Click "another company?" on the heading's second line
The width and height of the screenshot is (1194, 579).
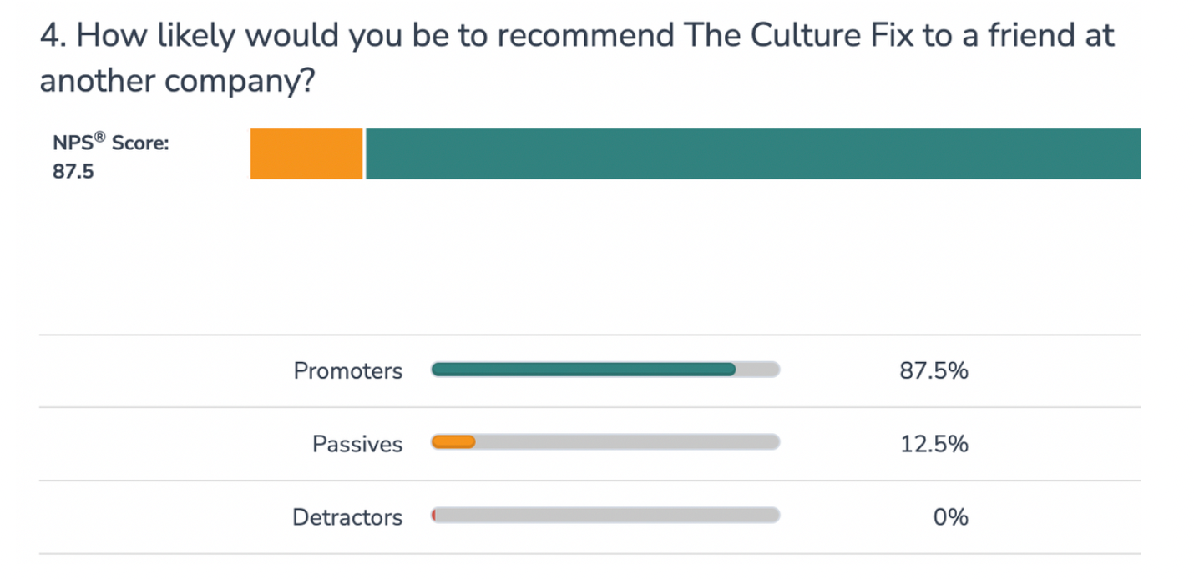click(179, 83)
